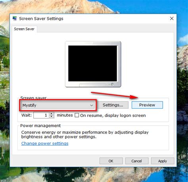Increase wait time with up spinner arrow
This screenshot has width=188, height=182.
[x=52, y=113]
